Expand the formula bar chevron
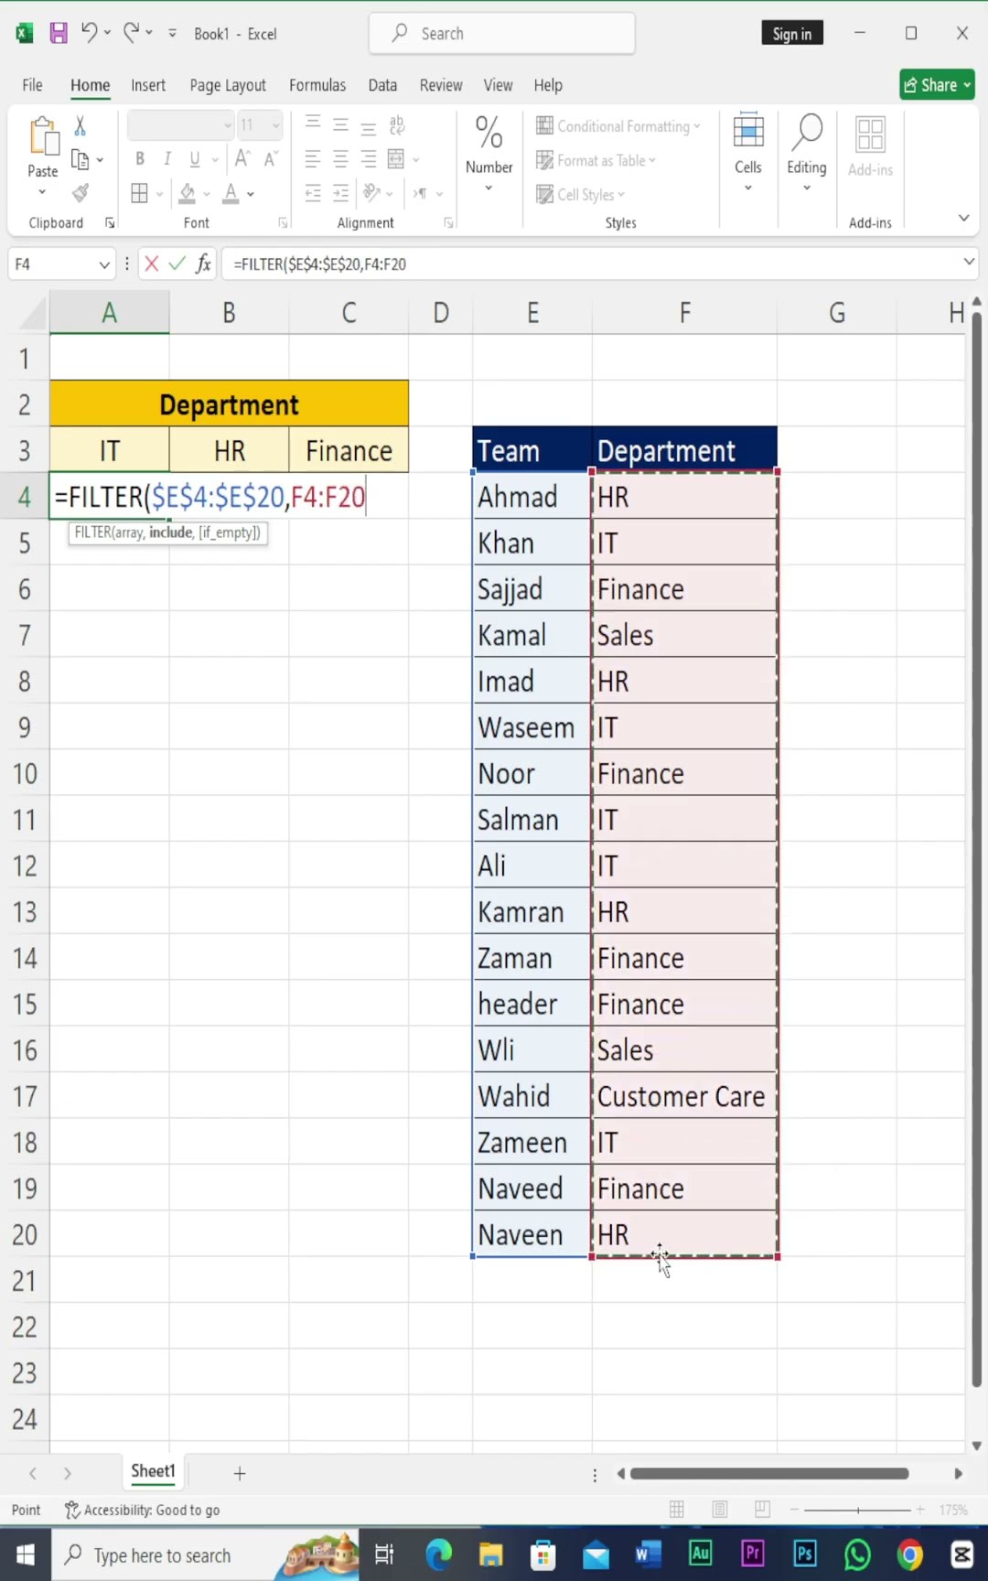This screenshot has width=988, height=1581. [x=969, y=263]
